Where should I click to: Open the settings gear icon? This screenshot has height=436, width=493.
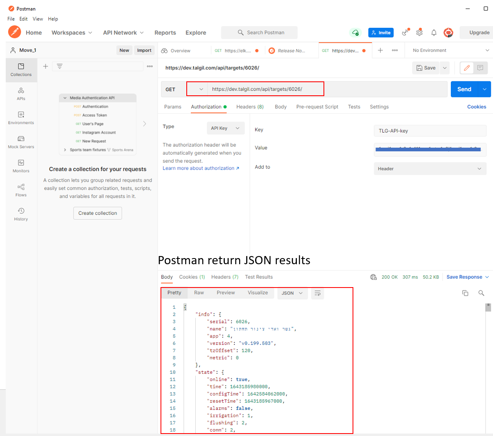[x=419, y=33]
